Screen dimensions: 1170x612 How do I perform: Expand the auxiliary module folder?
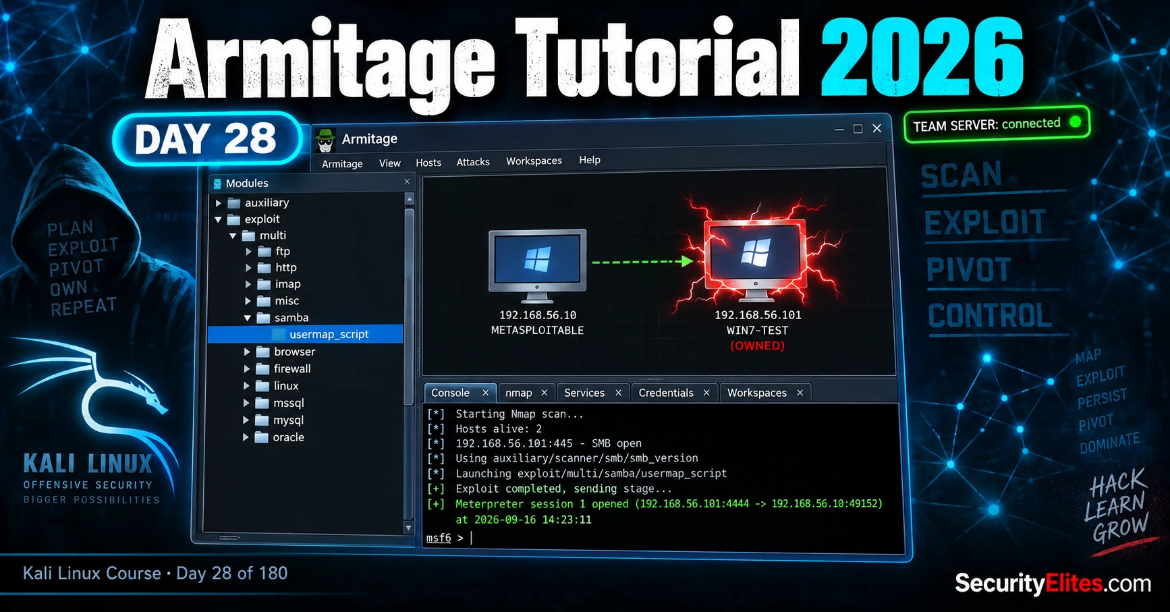(x=218, y=202)
